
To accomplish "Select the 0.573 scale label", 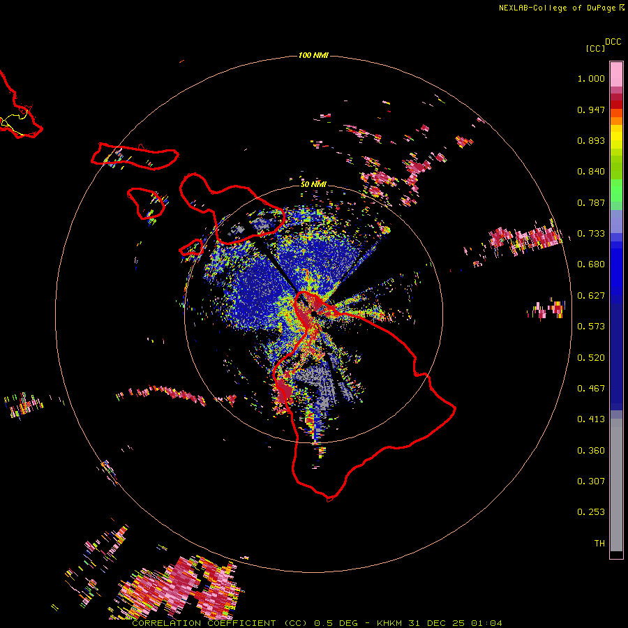I will 591,327.
